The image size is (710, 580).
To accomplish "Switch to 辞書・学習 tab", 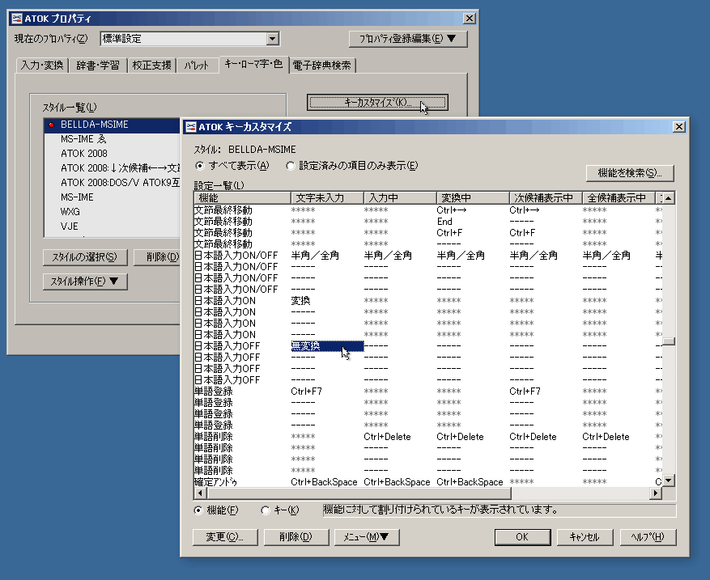I will [x=98, y=66].
